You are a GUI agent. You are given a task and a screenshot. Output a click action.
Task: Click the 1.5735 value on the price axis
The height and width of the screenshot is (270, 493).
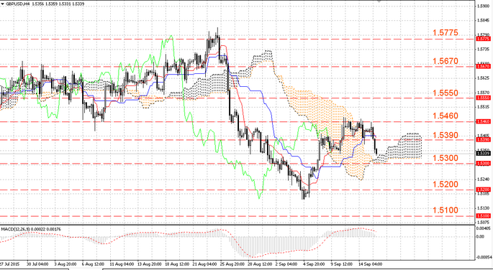pyautogui.click(x=483, y=50)
